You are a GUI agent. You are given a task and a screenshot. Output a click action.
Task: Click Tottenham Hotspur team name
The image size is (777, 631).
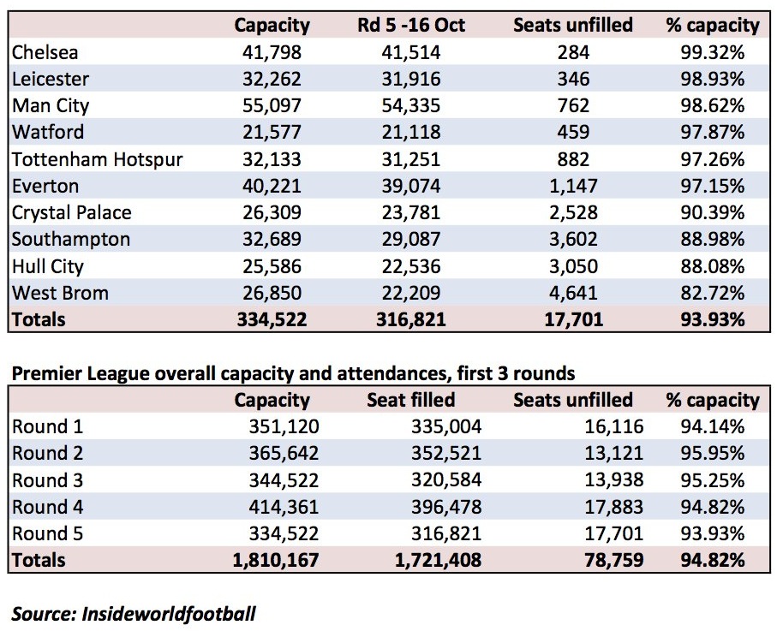click(x=98, y=159)
